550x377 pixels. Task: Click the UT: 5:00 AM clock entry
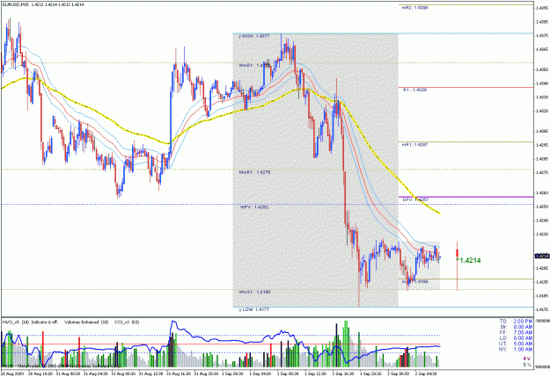pos(516,344)
